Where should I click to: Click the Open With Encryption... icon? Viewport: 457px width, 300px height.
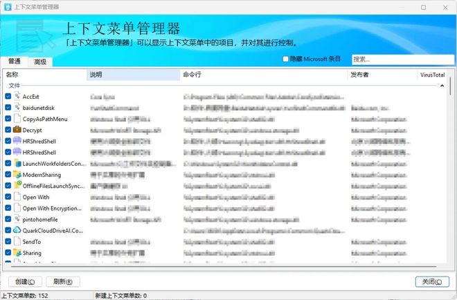click(x=17, y=208)
